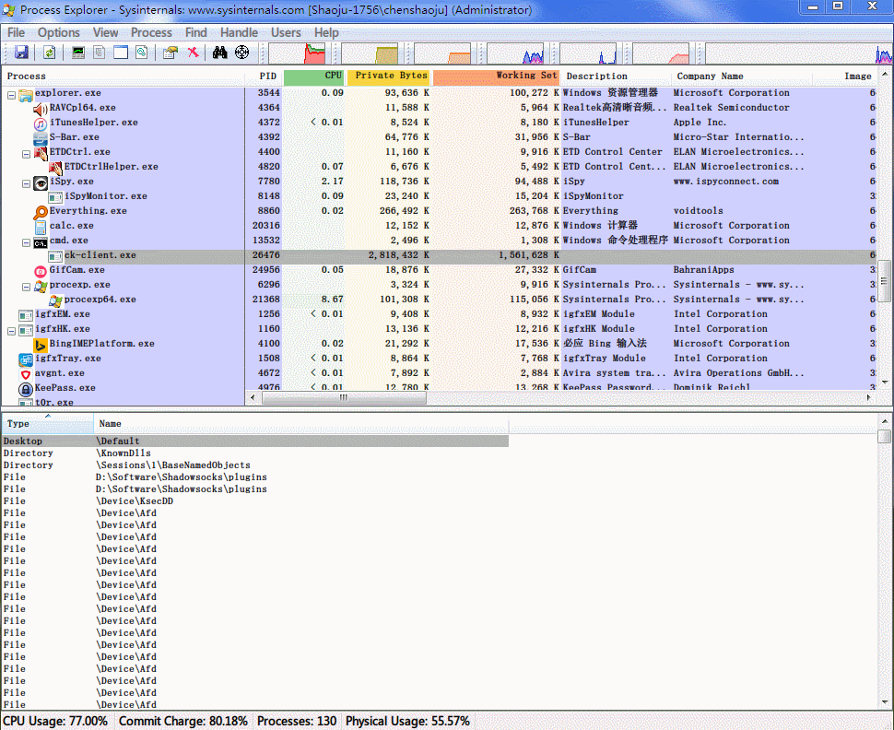This screenshot has height=730, width=894.
Task: Click the Refresh Now toolbar icon
Action: [x=49, y=53]
